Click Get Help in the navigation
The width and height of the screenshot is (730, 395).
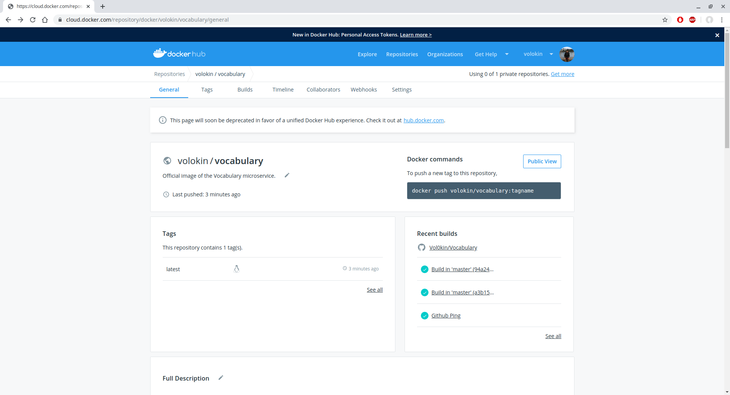pos(486,54)
